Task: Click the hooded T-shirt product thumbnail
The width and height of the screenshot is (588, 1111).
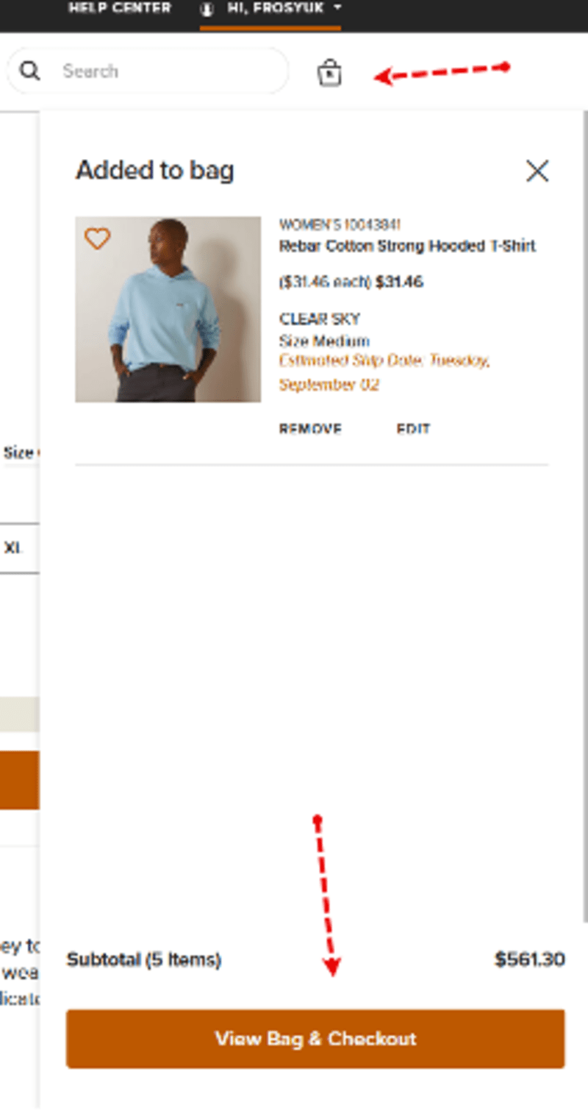Action: [168, 309]
